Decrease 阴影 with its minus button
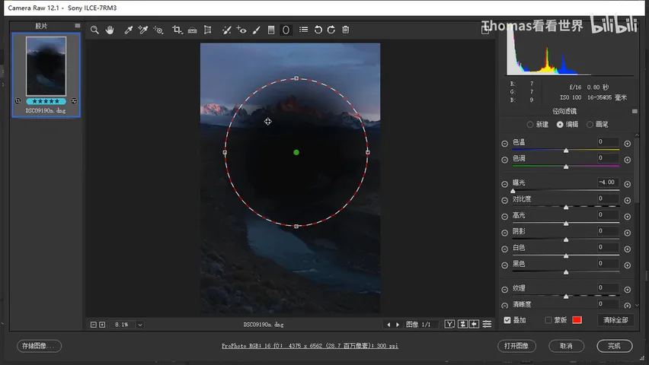 [504, 233]
